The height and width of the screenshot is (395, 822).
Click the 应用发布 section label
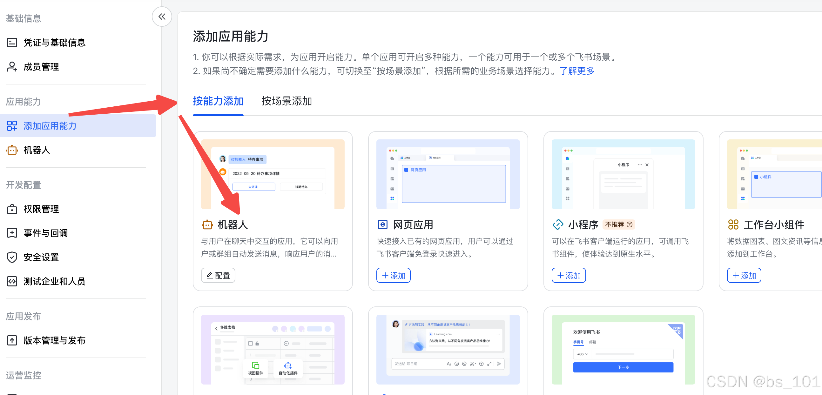[x=23, y=316]
